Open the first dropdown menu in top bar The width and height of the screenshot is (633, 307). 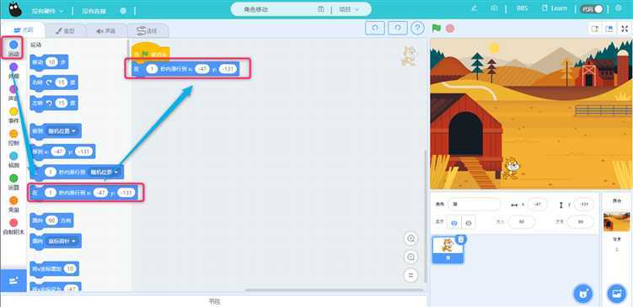click(48, 11)
